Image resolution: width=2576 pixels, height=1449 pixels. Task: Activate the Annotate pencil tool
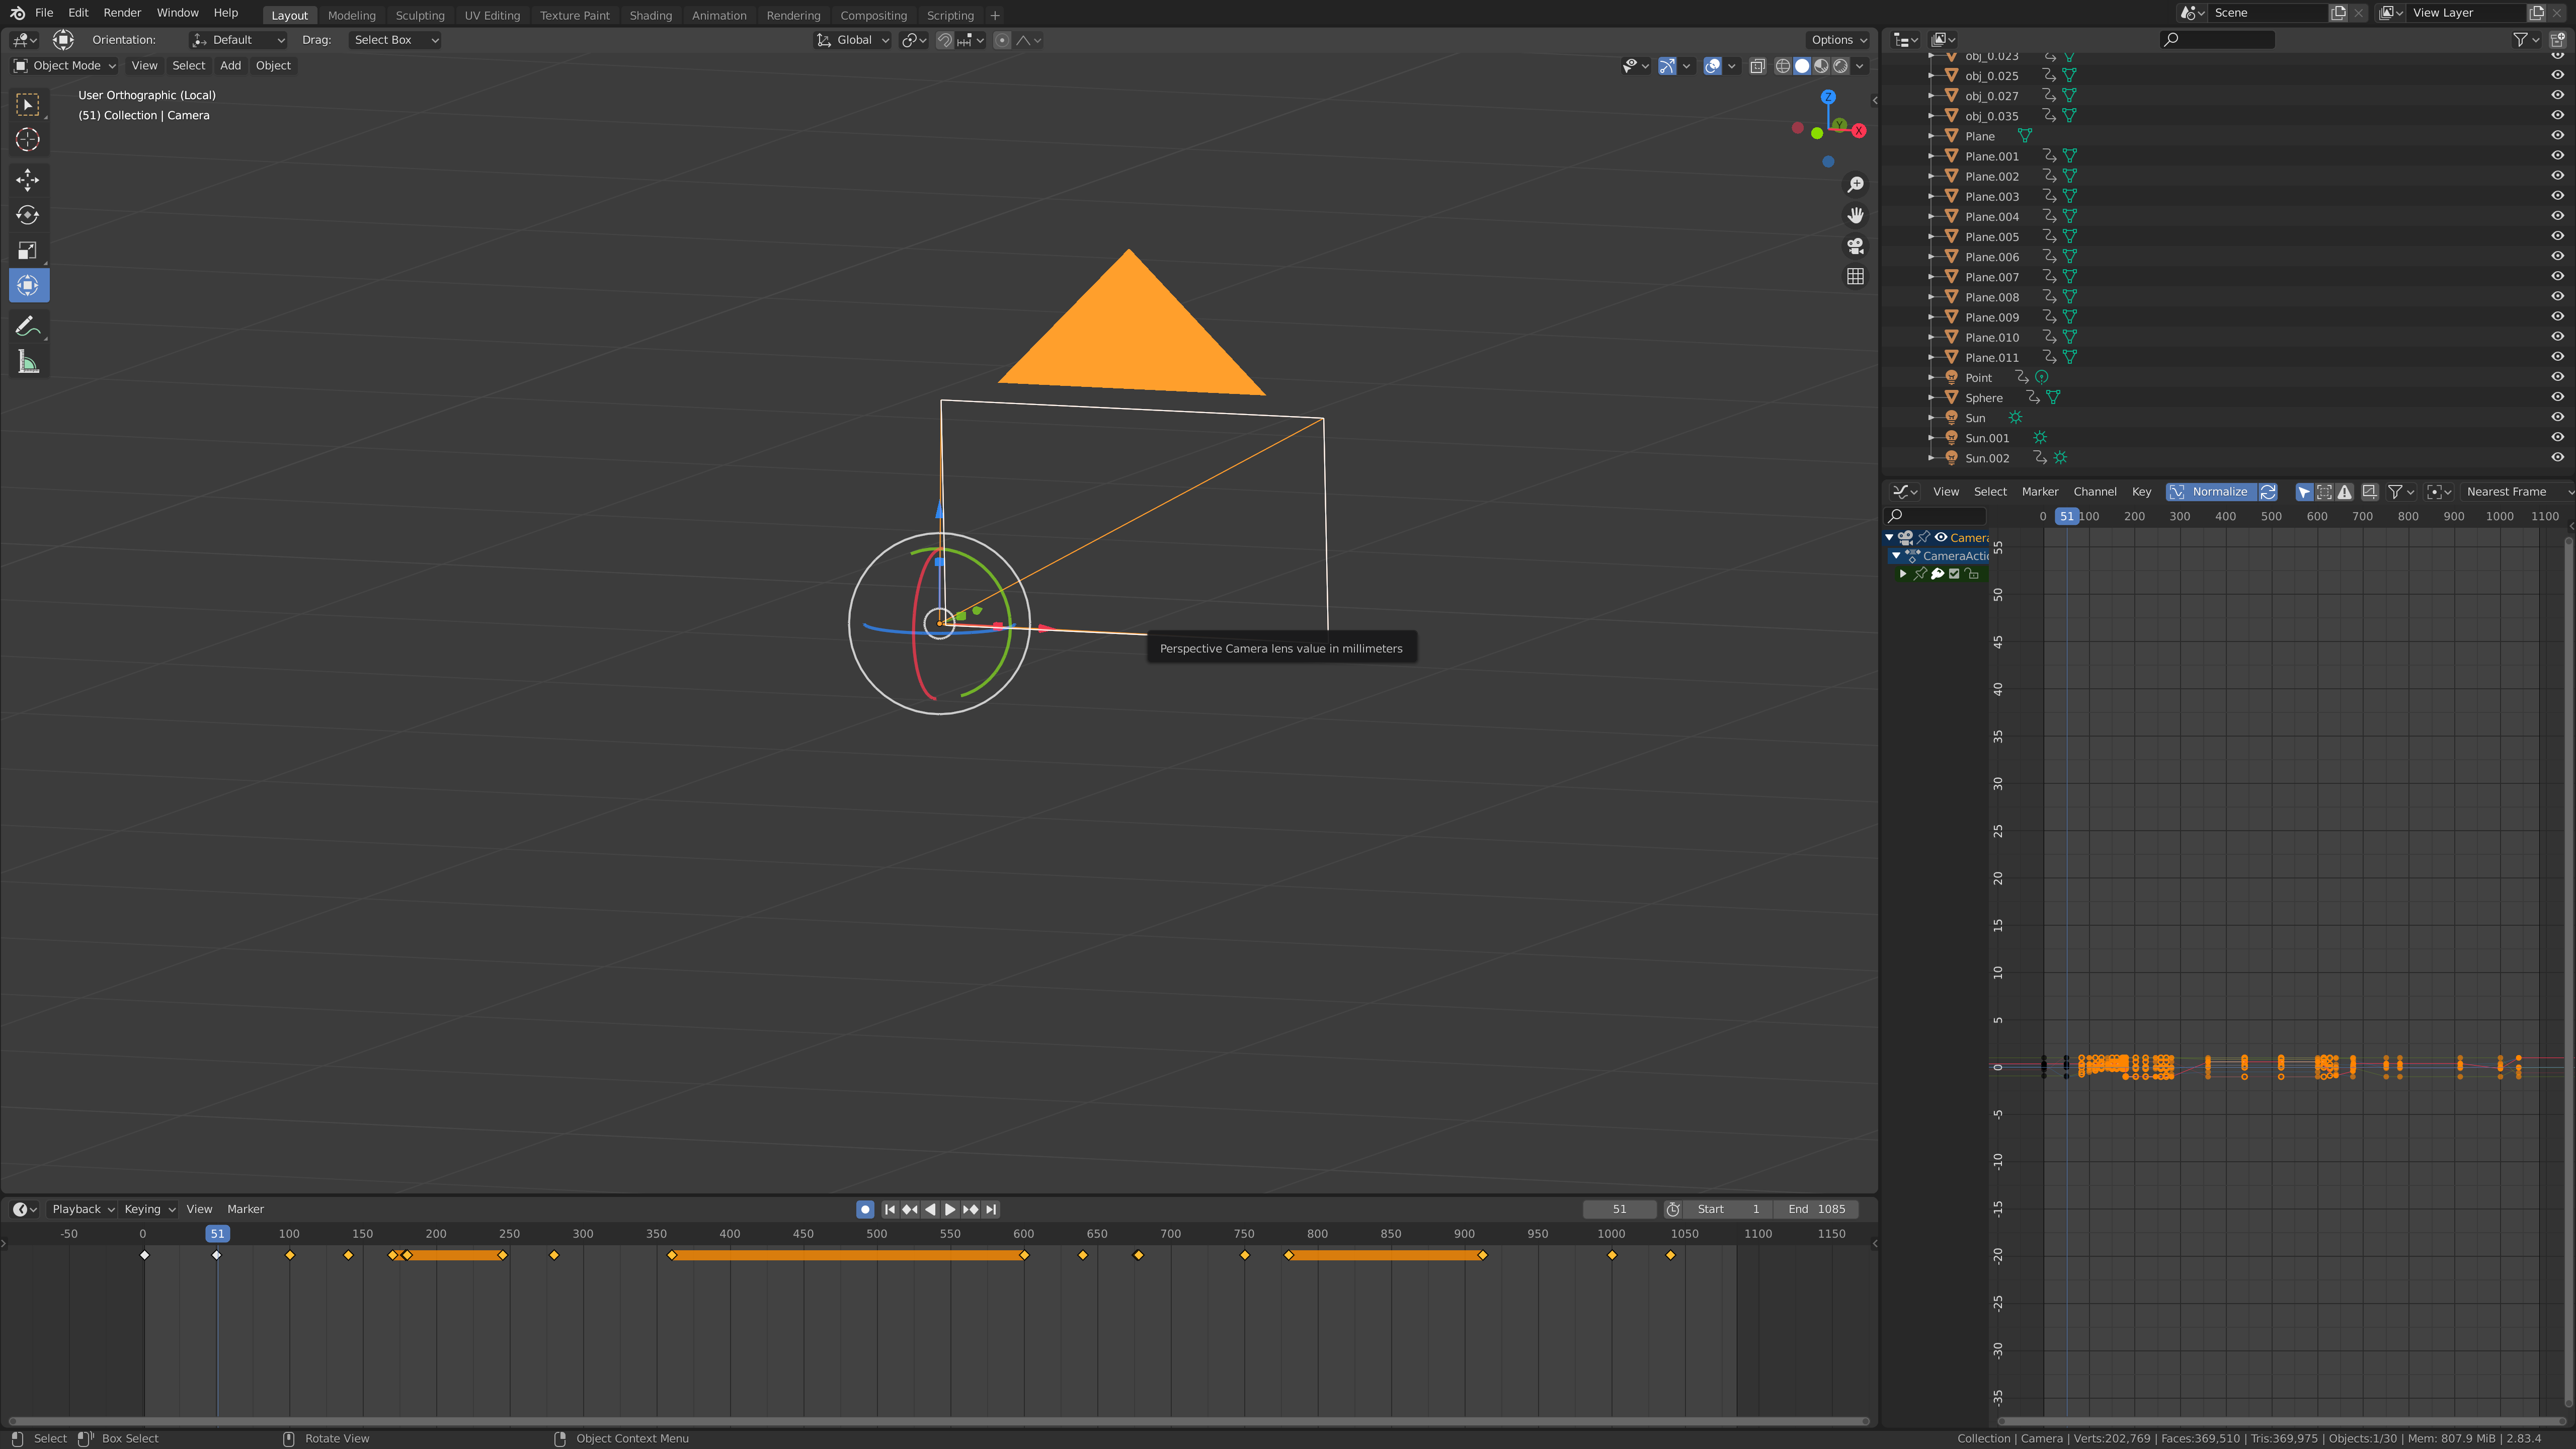pyautogui.click(x=27, y=327)
